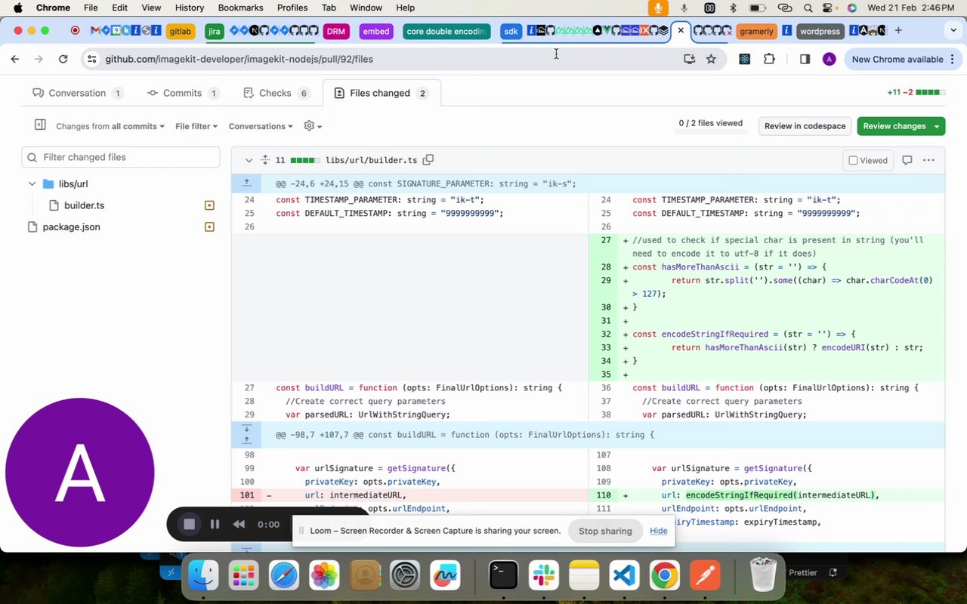The image size is (967, 604).
Task: Open Spotlight search in menu bar
Action: click(x=808, y=8)
